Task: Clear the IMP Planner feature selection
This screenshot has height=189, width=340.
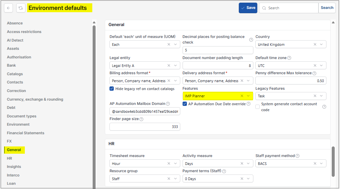Action: [242, 96]
